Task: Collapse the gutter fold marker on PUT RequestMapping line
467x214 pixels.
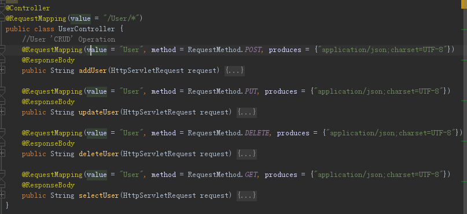Action: [2, 90]
